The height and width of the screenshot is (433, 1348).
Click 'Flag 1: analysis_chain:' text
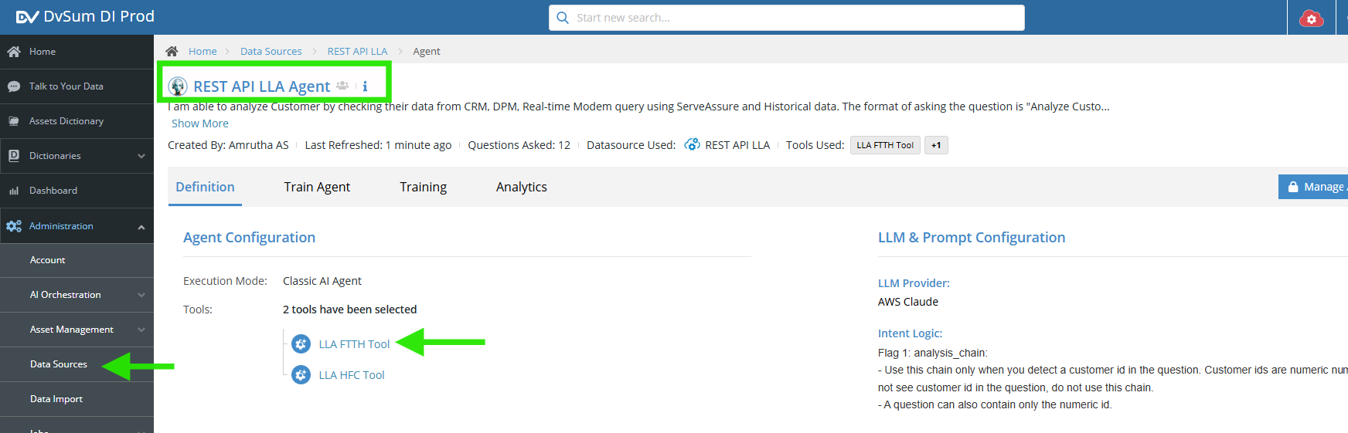[x=933, y=353]
